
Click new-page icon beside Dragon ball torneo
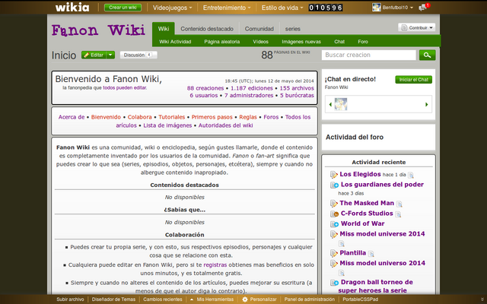tap(334, 283)
